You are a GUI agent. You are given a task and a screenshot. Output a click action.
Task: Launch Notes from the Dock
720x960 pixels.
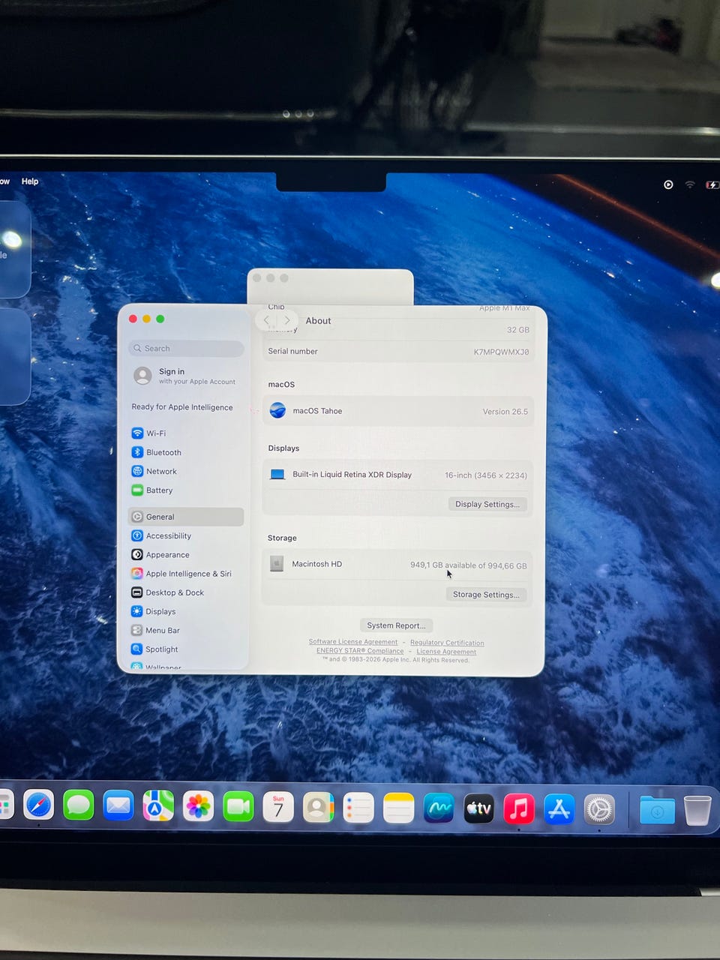(x=398, y=808)
